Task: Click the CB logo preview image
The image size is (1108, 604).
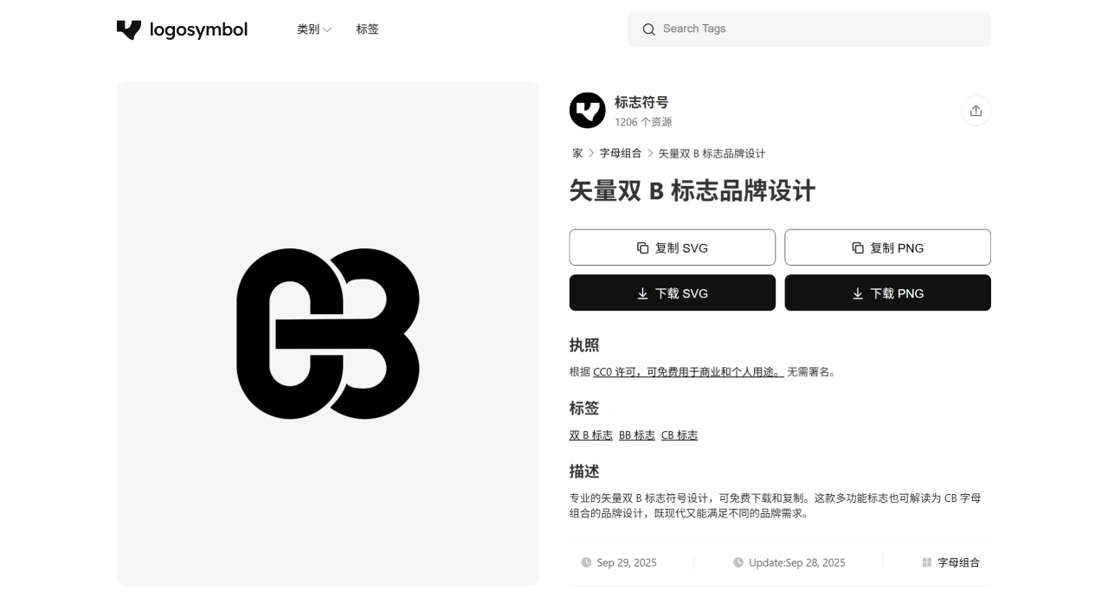Action: (328, 334)
